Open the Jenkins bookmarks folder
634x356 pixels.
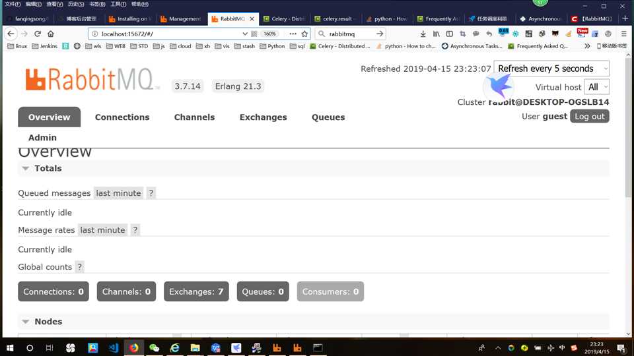coord(44,46)
